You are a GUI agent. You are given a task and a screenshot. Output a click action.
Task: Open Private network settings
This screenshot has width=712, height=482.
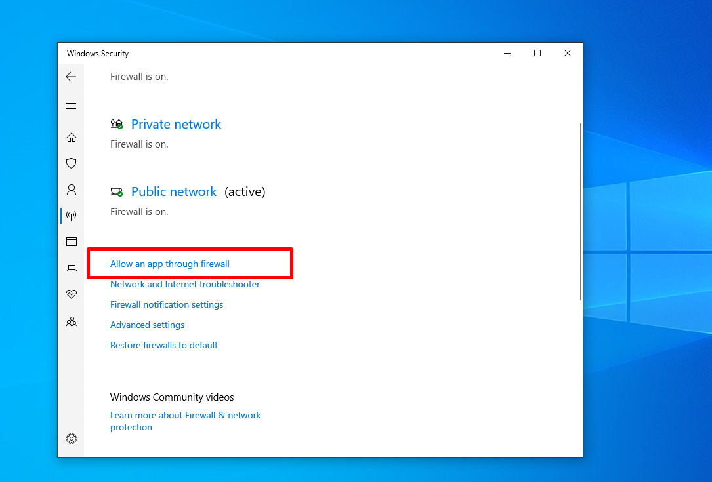[x=176, y=124]
